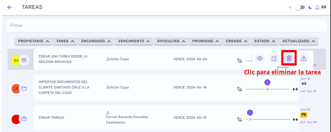Sort by ACTUALIZADO column
Screen dimensions: 331x132
(299, 41)
